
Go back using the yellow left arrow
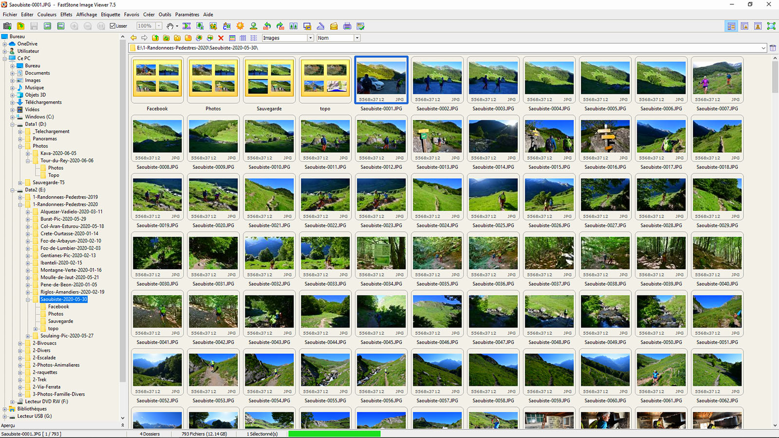[x=133, y=38]
